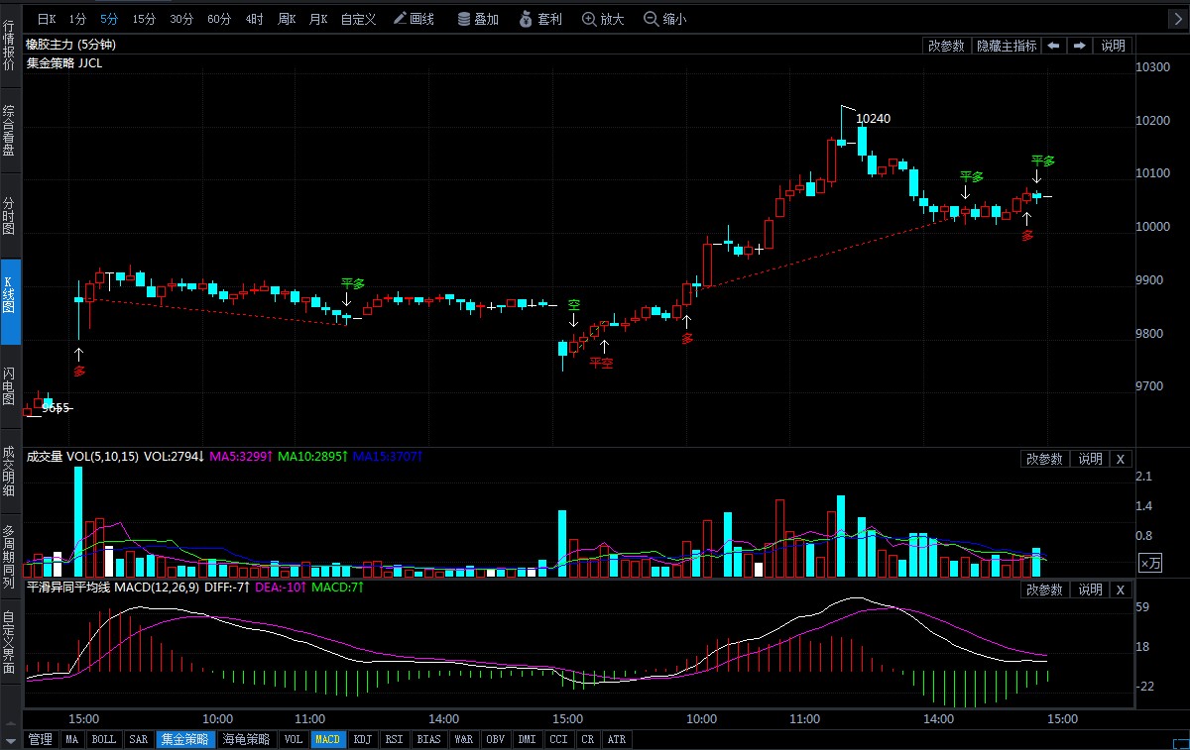This screenshot has width=1190, height=750.
Task: Zoom out with the 缩小 button
Action: pos(664,19)
